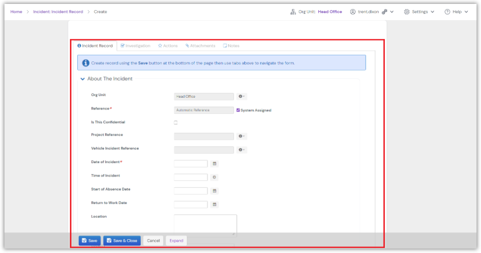Image resolution: width=481 pixels, height=253 pixels.
Task: Tick the Is This Confidential checkbox
Action: pos(176,122)
